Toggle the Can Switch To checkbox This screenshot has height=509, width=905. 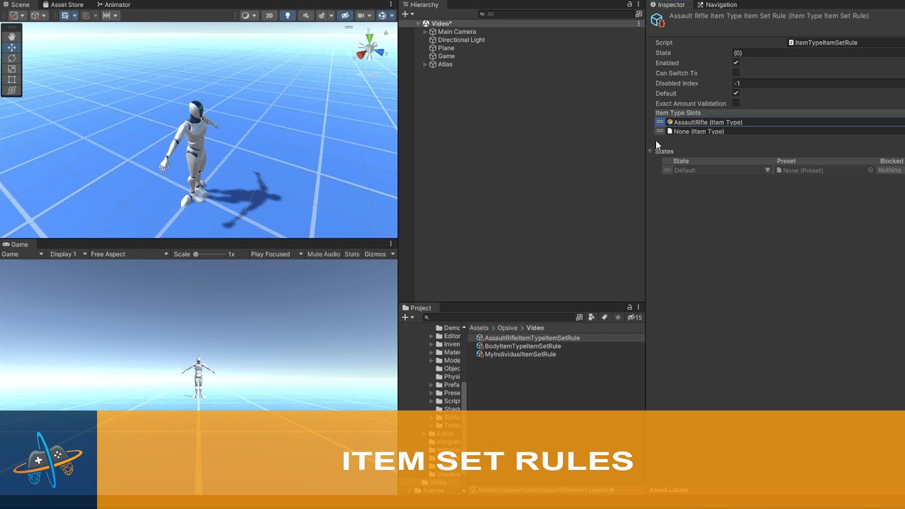(x=736, y=73)
